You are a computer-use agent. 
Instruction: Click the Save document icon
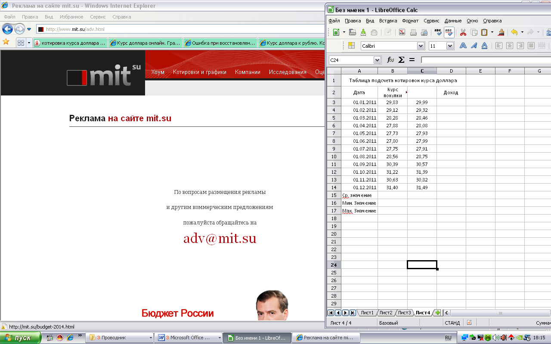[363, 32]
